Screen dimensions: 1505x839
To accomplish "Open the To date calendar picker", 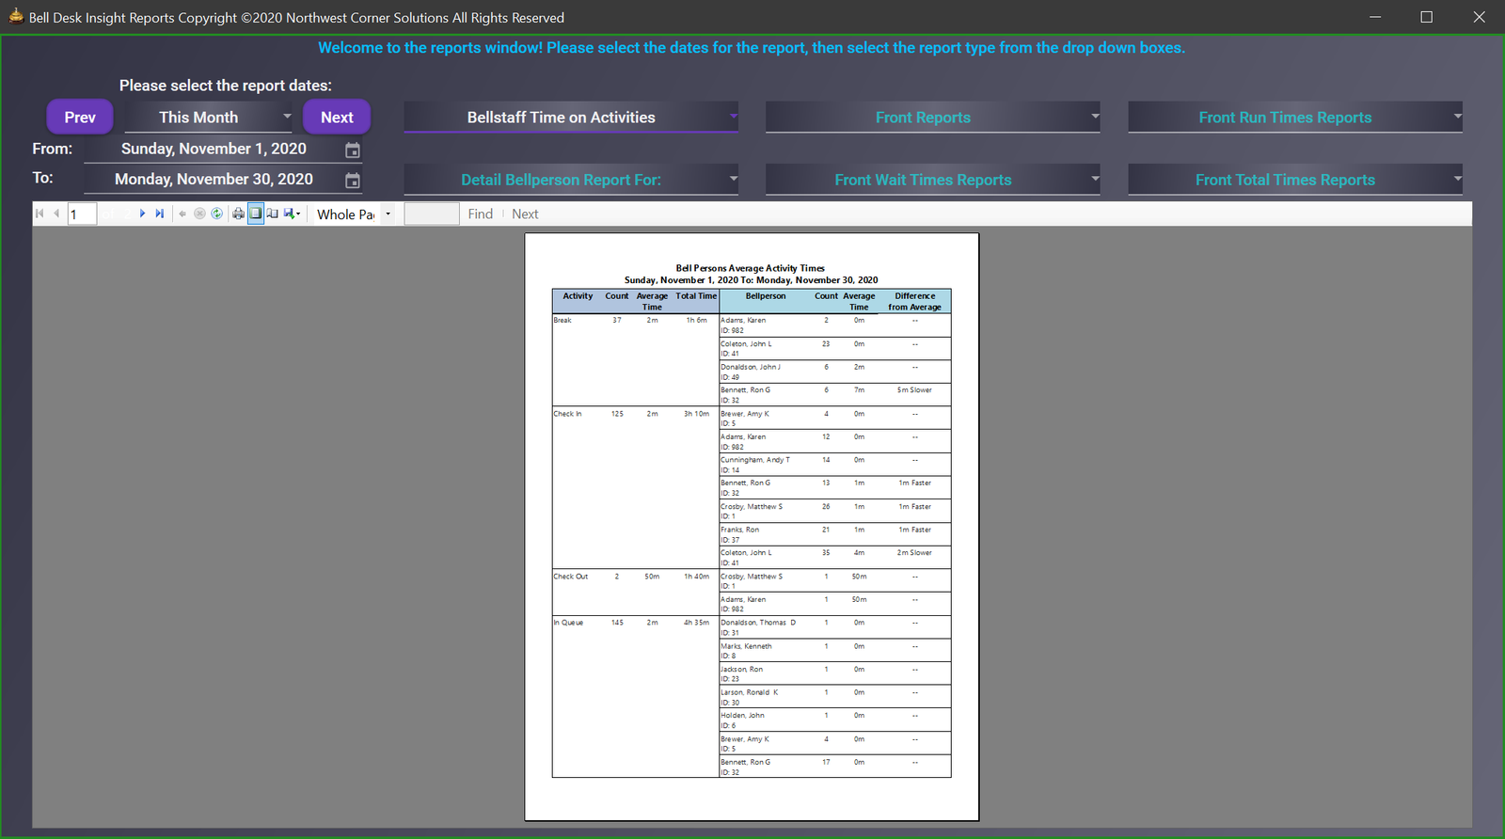I will tap(353, 181).
